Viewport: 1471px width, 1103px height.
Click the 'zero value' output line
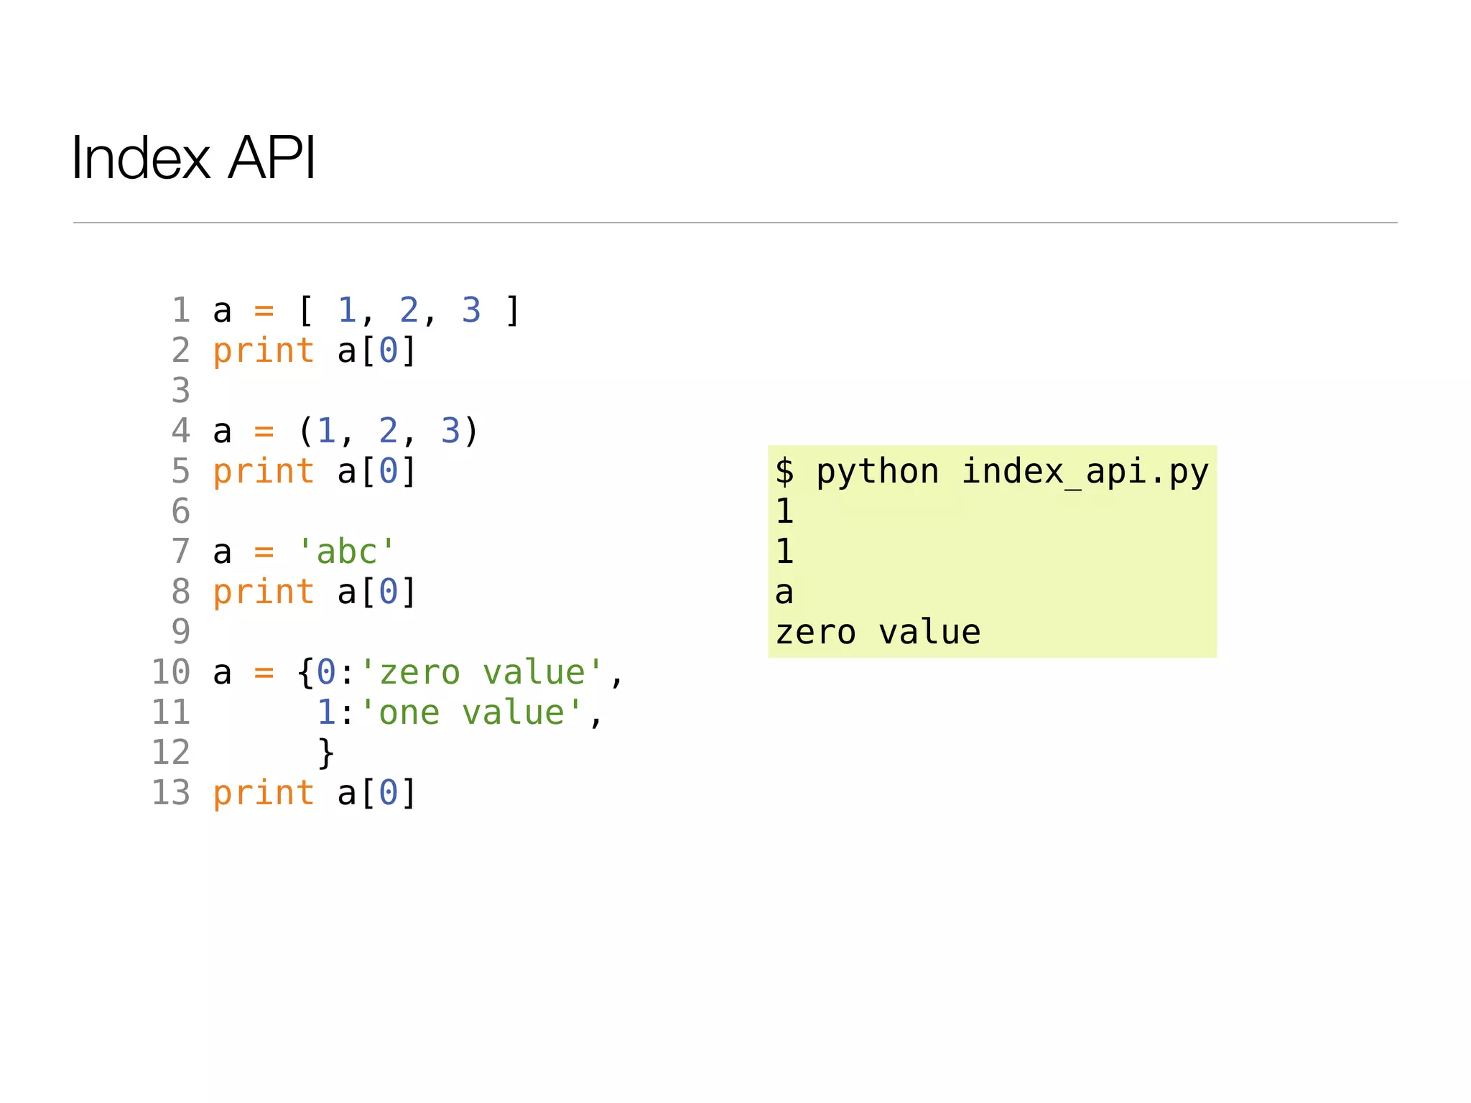878,633
